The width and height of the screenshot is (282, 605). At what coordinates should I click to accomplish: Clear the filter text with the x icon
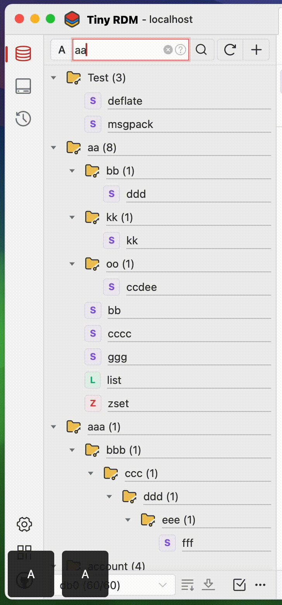pos(168,50)
